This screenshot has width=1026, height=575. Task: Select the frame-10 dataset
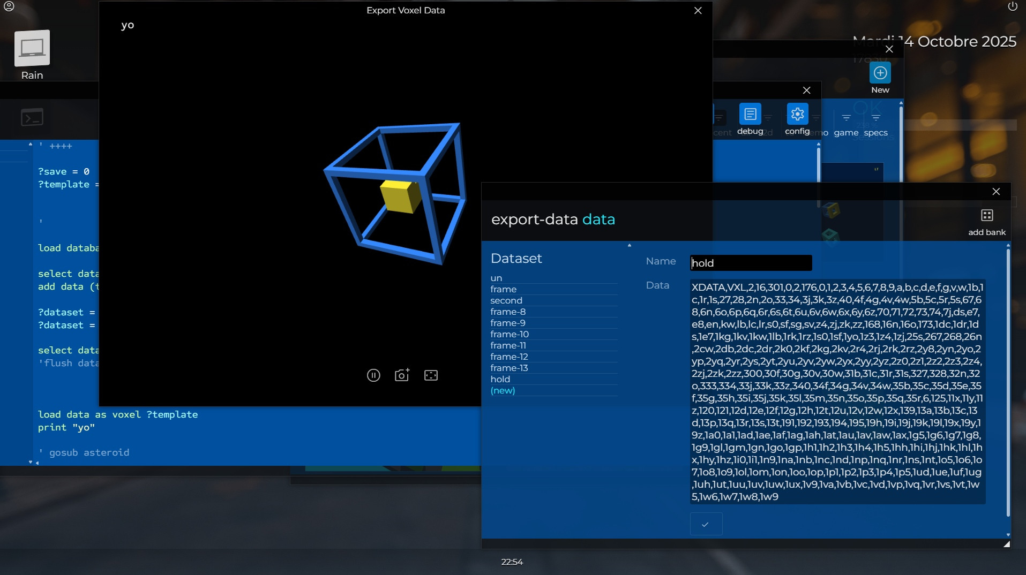[510, 334]
